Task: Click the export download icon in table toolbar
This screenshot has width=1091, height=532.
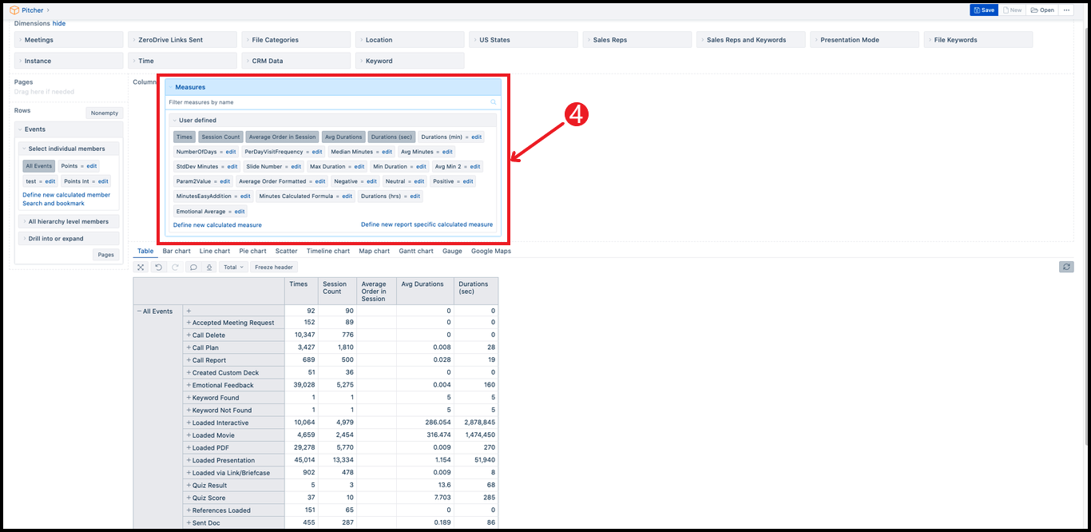Action: [x=209, y=268]
